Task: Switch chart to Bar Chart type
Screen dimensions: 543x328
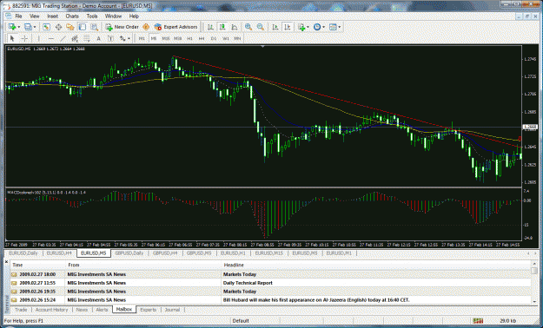Action: click(210, 27)
